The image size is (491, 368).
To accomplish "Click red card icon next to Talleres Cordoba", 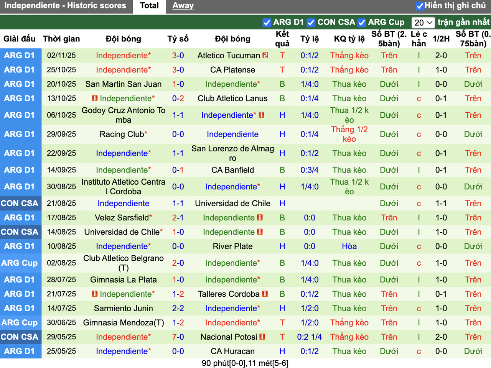I will click(265, 294).
